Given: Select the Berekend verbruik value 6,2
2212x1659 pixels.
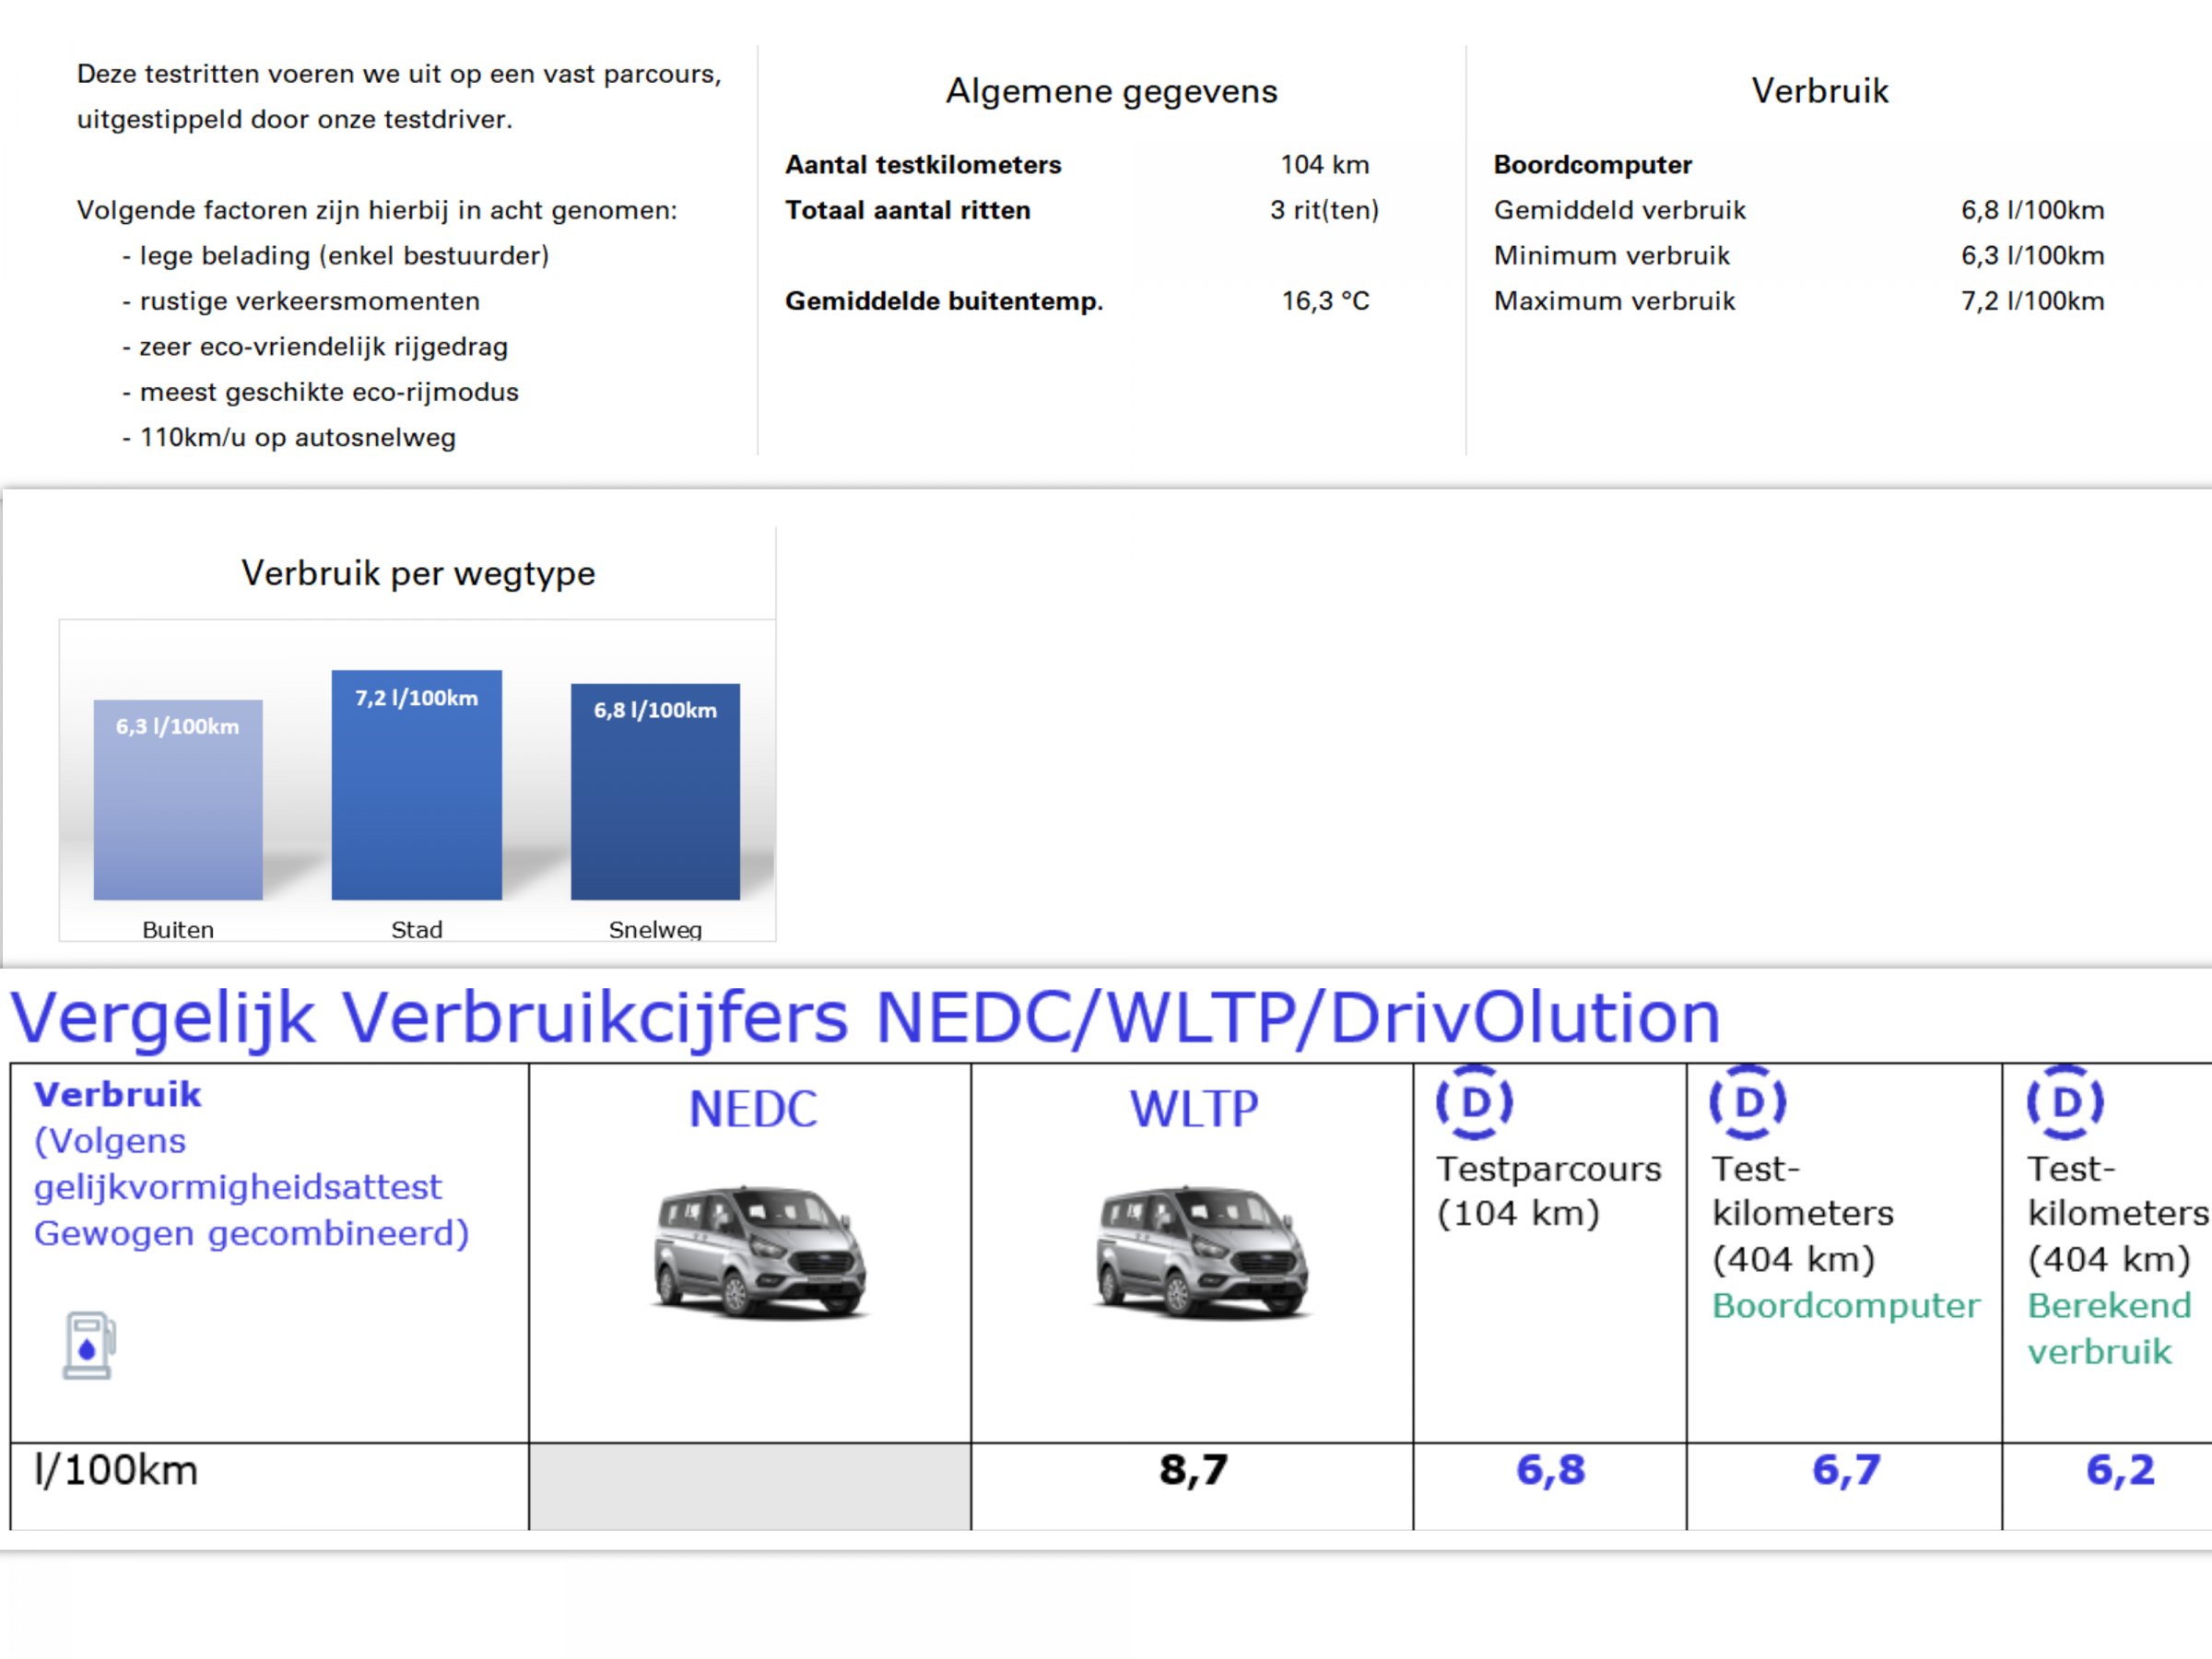Looking at the screenshot, I should (x=2120, y=1470).
